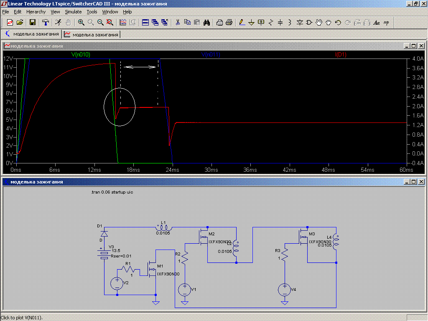This screenshot has height=321, width=428.
Task: Select the Capacitor component tool
Action: pyautogui.click(x=280, y=22)
